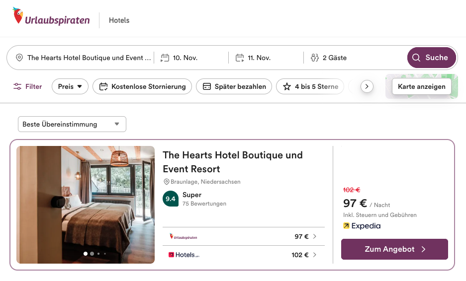Open the Hotels.com 102 € offer
Image resolution: width=466 pixels, height=281 pixels.
click(243, 255)
